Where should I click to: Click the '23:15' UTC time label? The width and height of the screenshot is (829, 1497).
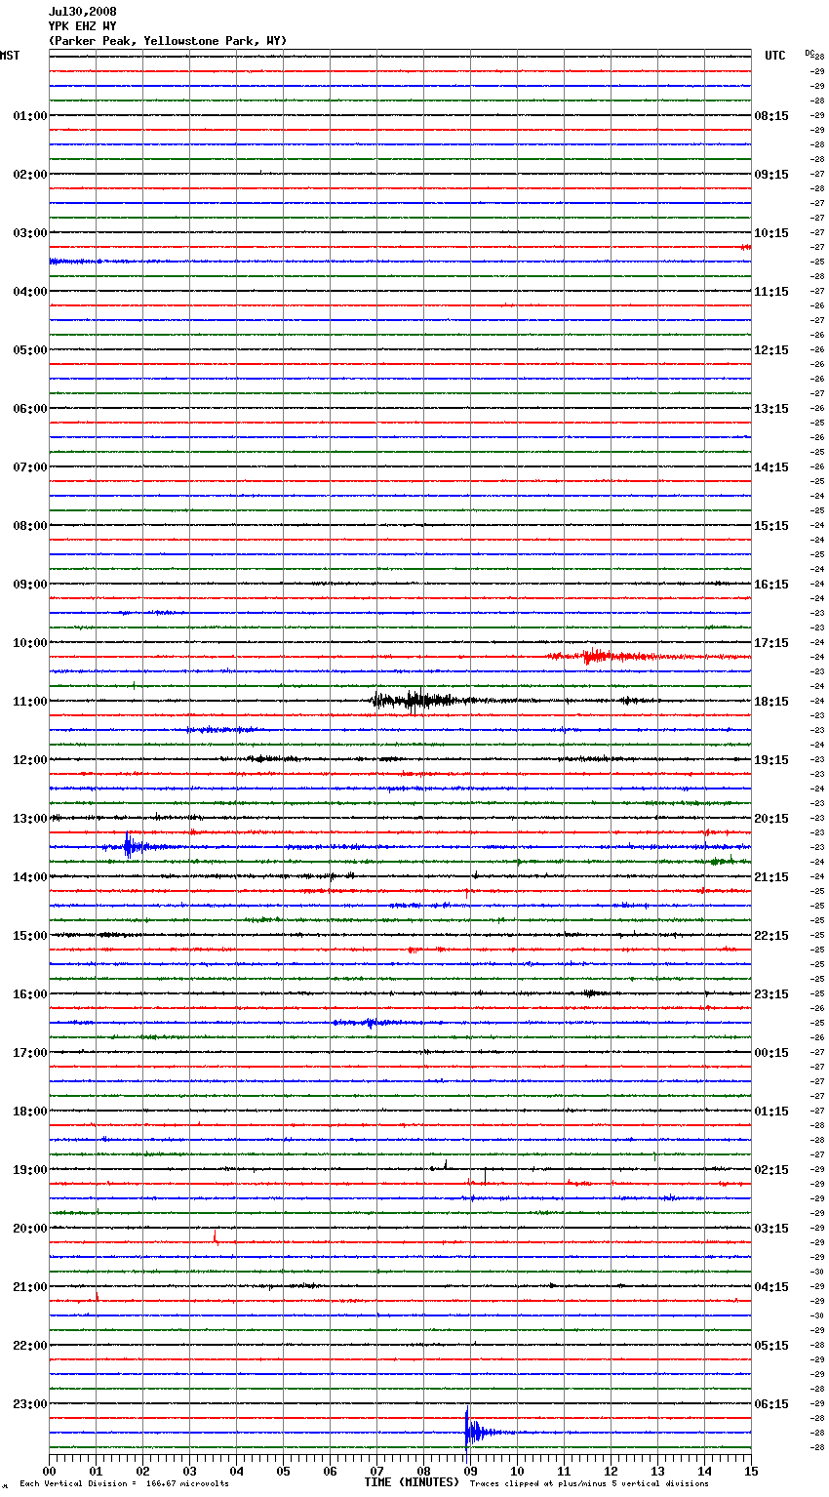771,994
